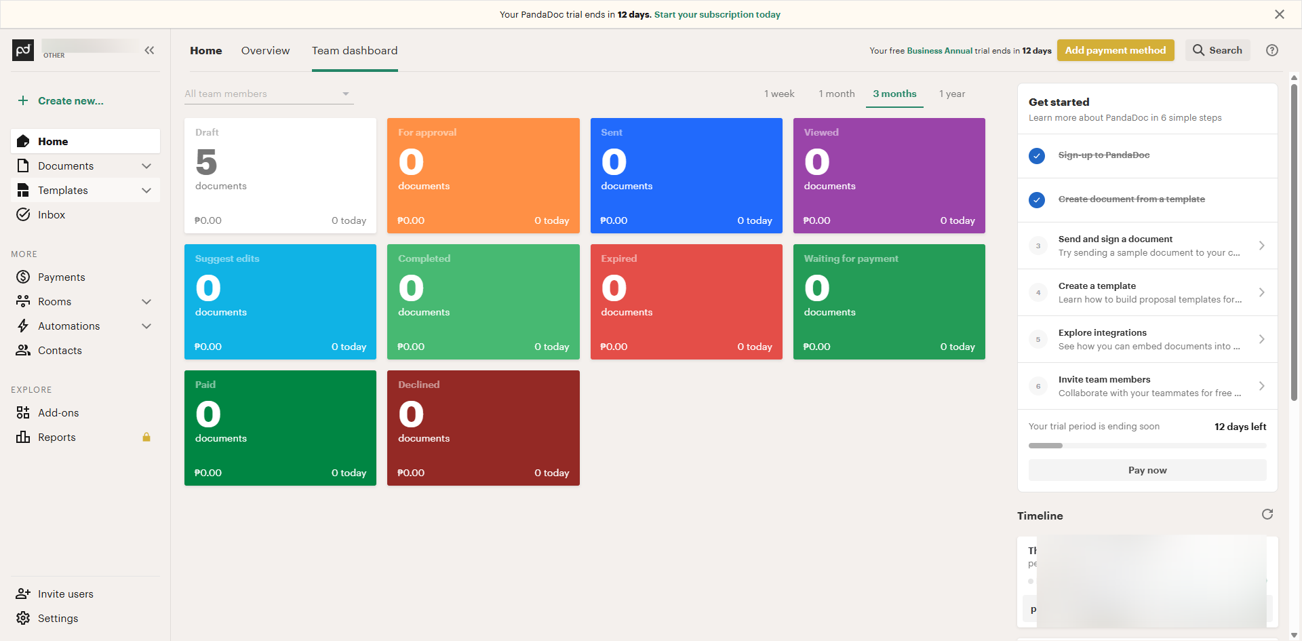Screen dimensions: 1302x641
Task: Expand the Documents menu chevron
Action: click(146, 166)
